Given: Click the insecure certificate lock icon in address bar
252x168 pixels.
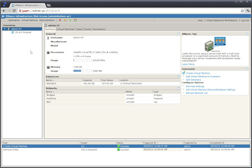Looking at the screenshot, I should click(20, 11).
